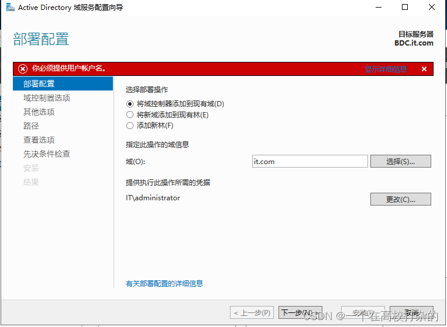Open 有关部署配置的详细信息 help link
This screenshot has width=447, height=327.
point(164,283)
